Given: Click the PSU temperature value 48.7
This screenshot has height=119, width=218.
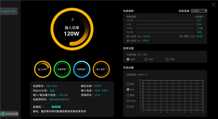Looking at the screenshot, I should pos(146,55).
